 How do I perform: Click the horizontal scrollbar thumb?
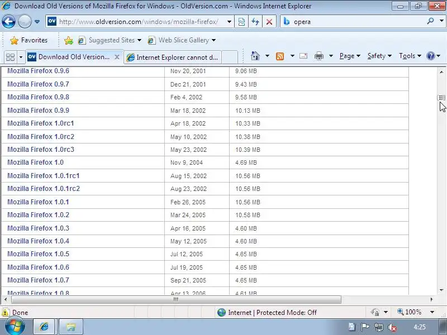pyautogui.click(x=176, y=299)
